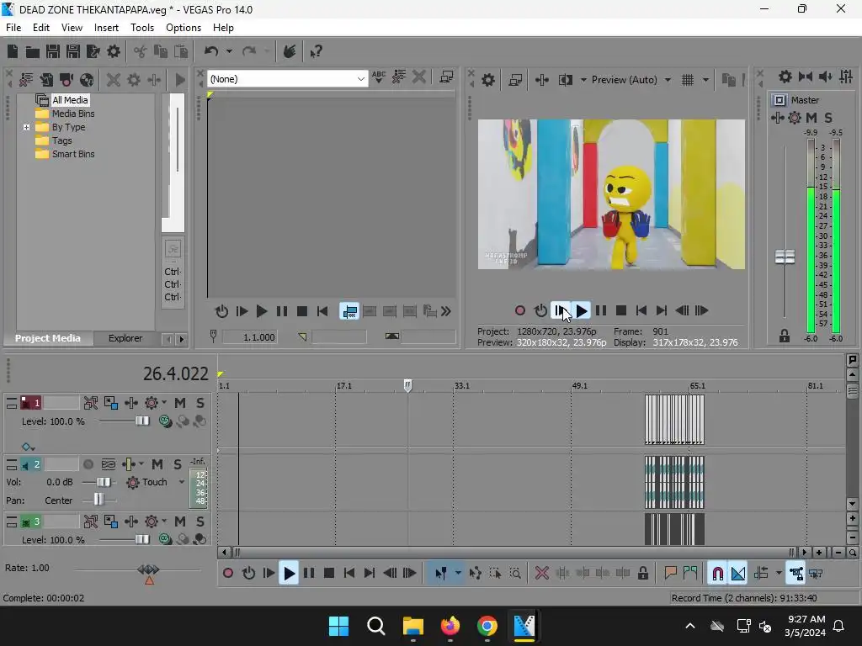Click the Get Media from Web globe icon
The image size is (862, 646).
coord(87,80)
